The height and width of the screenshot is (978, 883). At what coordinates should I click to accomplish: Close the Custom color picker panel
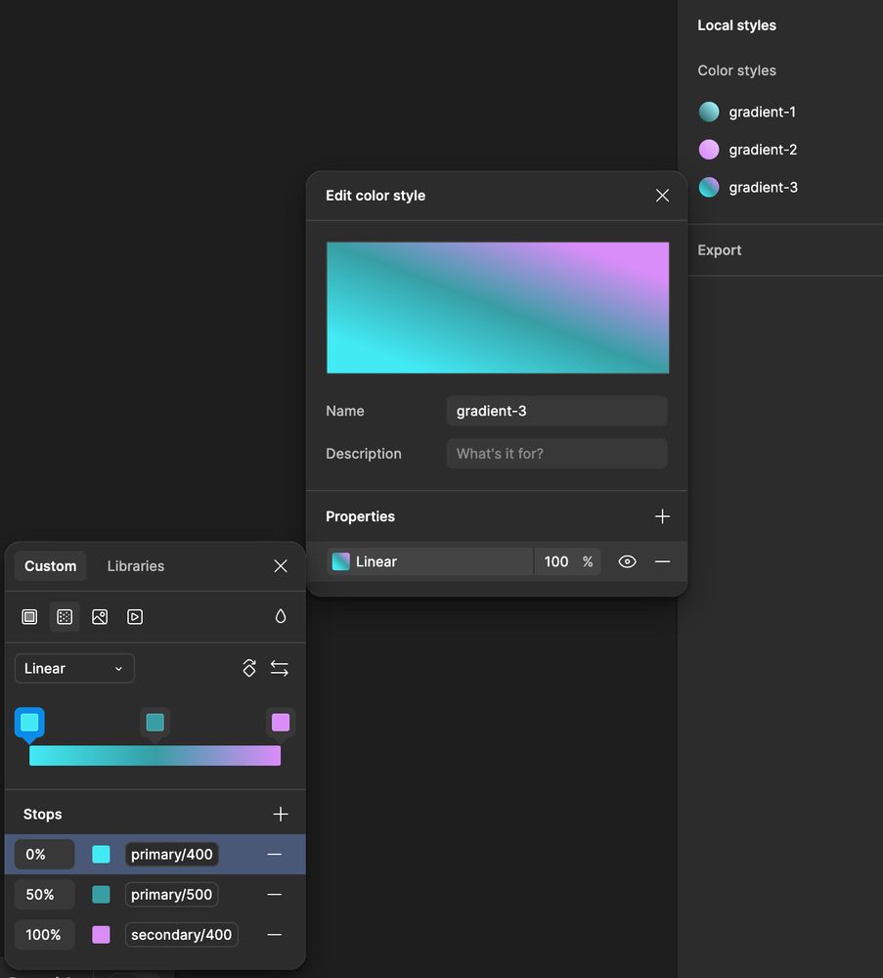281,565
